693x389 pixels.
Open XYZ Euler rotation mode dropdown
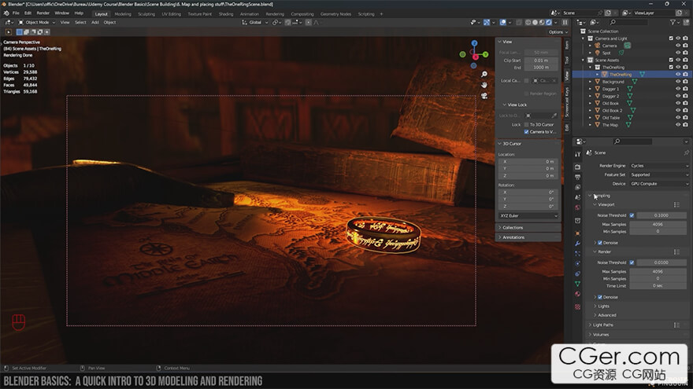528,215
